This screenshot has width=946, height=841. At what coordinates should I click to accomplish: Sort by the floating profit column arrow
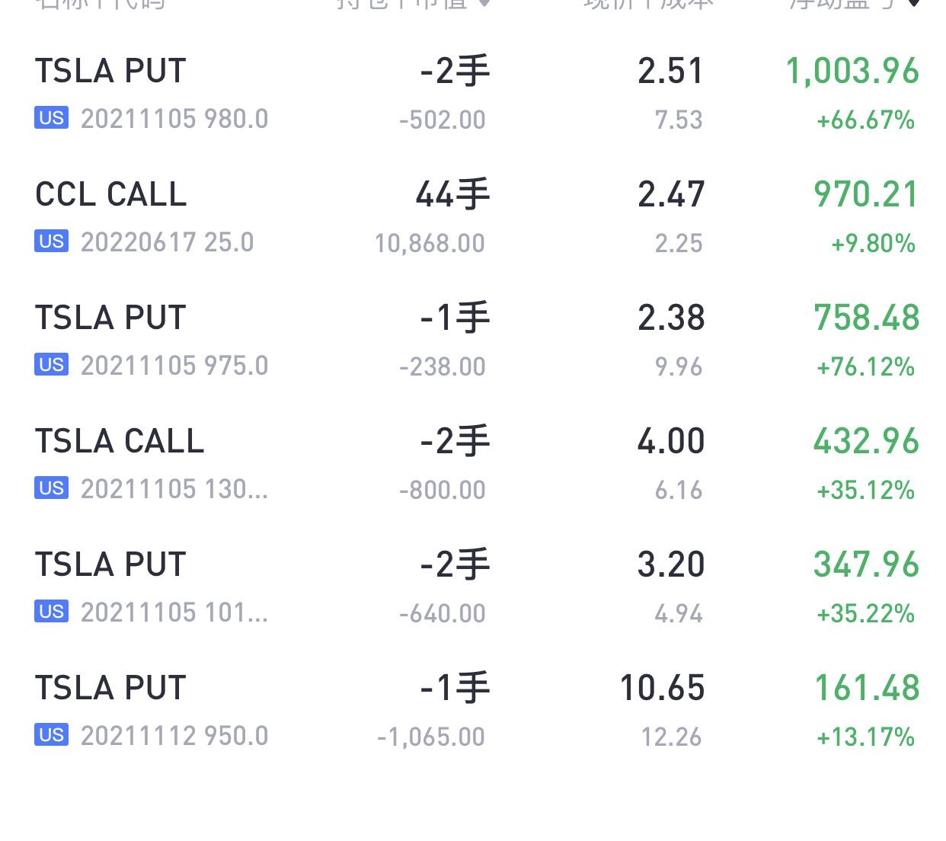coord(914,4)
